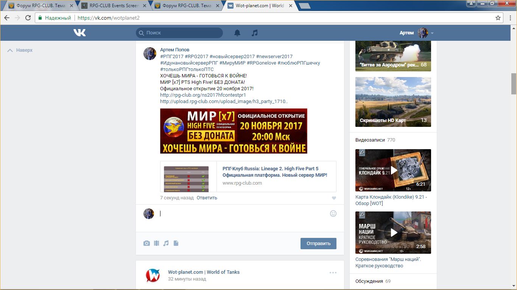
Task: Reload the page
Action: 28,18
